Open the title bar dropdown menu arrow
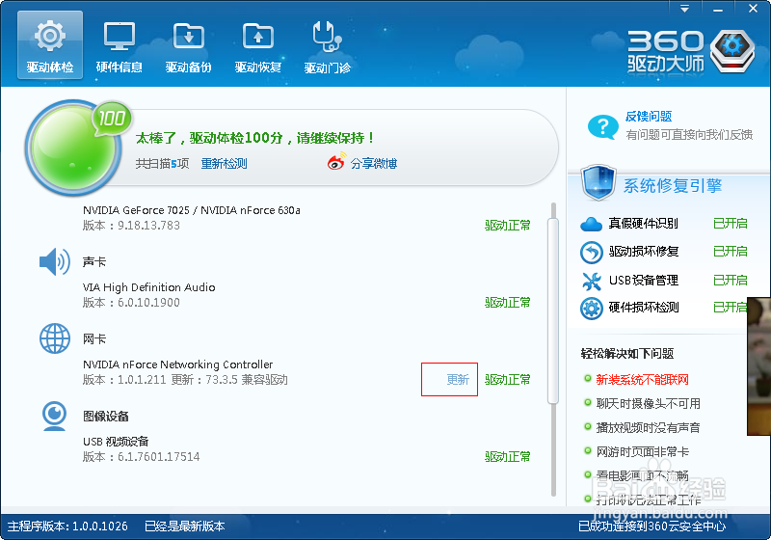Screen dimensions: 771x540 (x=684, y=9)
